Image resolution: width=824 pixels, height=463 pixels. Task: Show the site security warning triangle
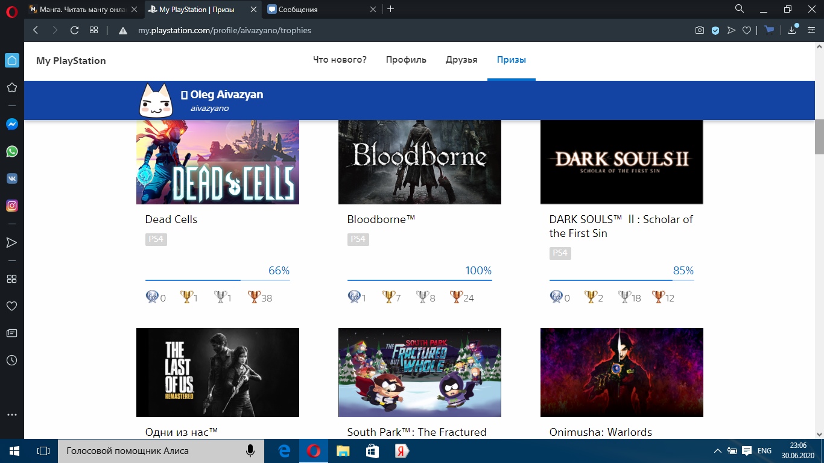(x=123, y=31)
